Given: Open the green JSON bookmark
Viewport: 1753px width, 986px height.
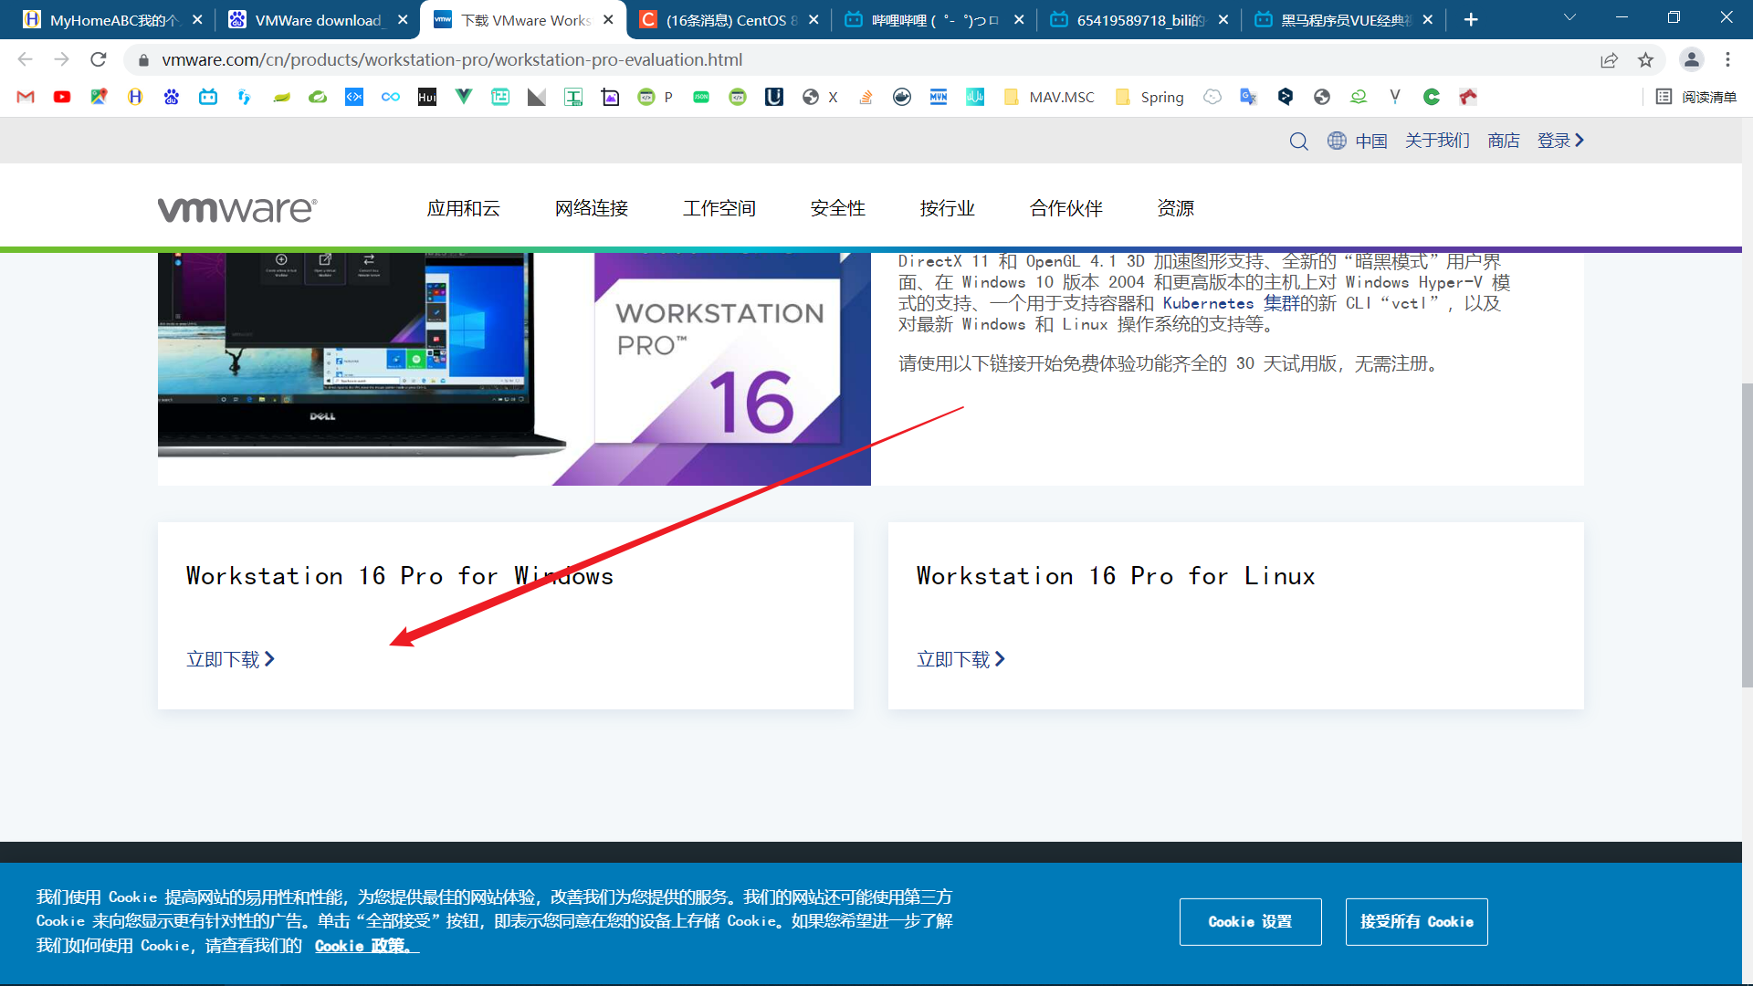Looking at the screenshot, I should pos(701,97).
